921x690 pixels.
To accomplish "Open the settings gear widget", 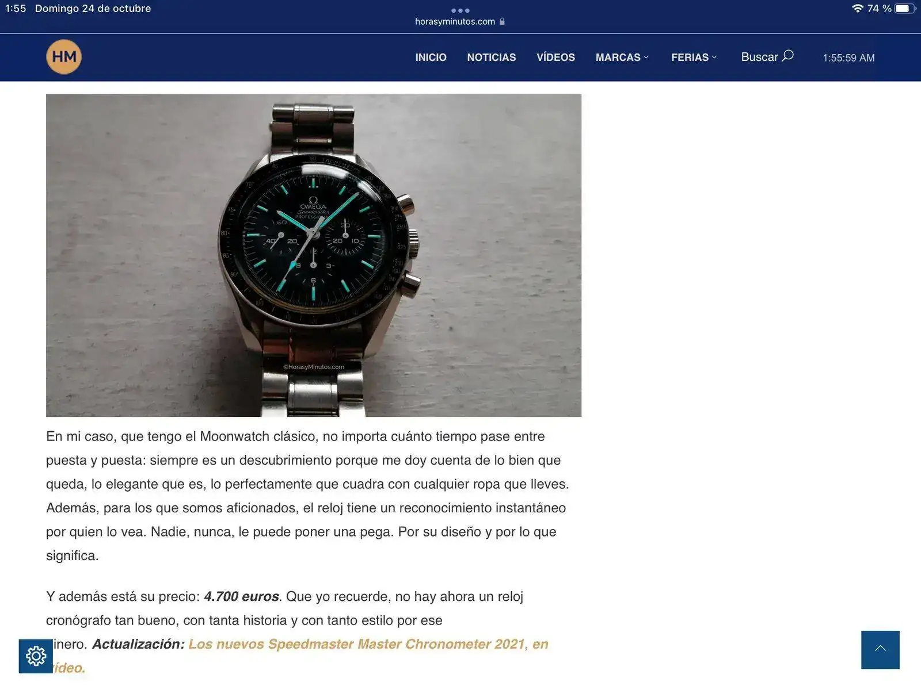I will (36, 656).
